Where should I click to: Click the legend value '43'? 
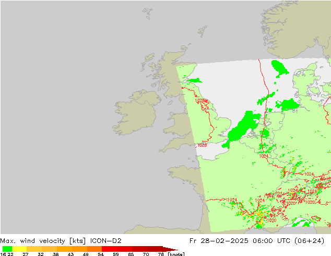[x=70, y=254]
